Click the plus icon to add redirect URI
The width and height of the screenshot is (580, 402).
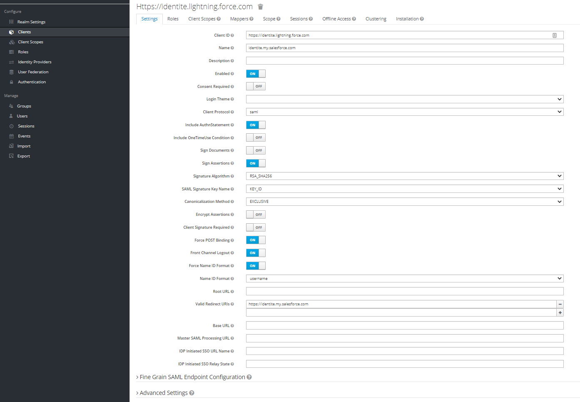point(560,312)
